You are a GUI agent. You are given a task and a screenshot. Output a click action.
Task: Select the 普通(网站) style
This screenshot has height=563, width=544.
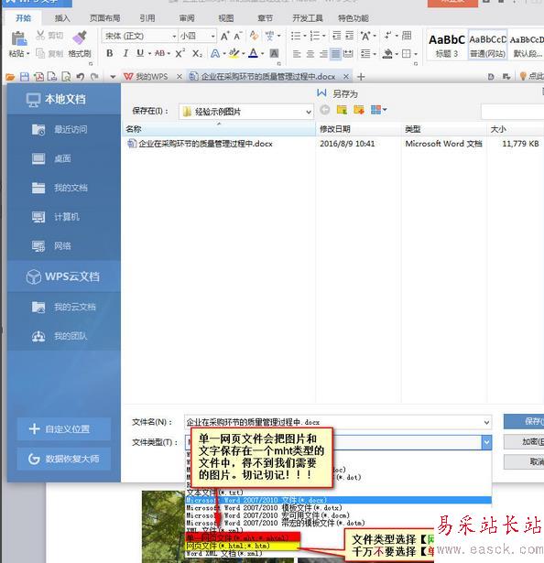pyautogui.click(x=487, y=46)
